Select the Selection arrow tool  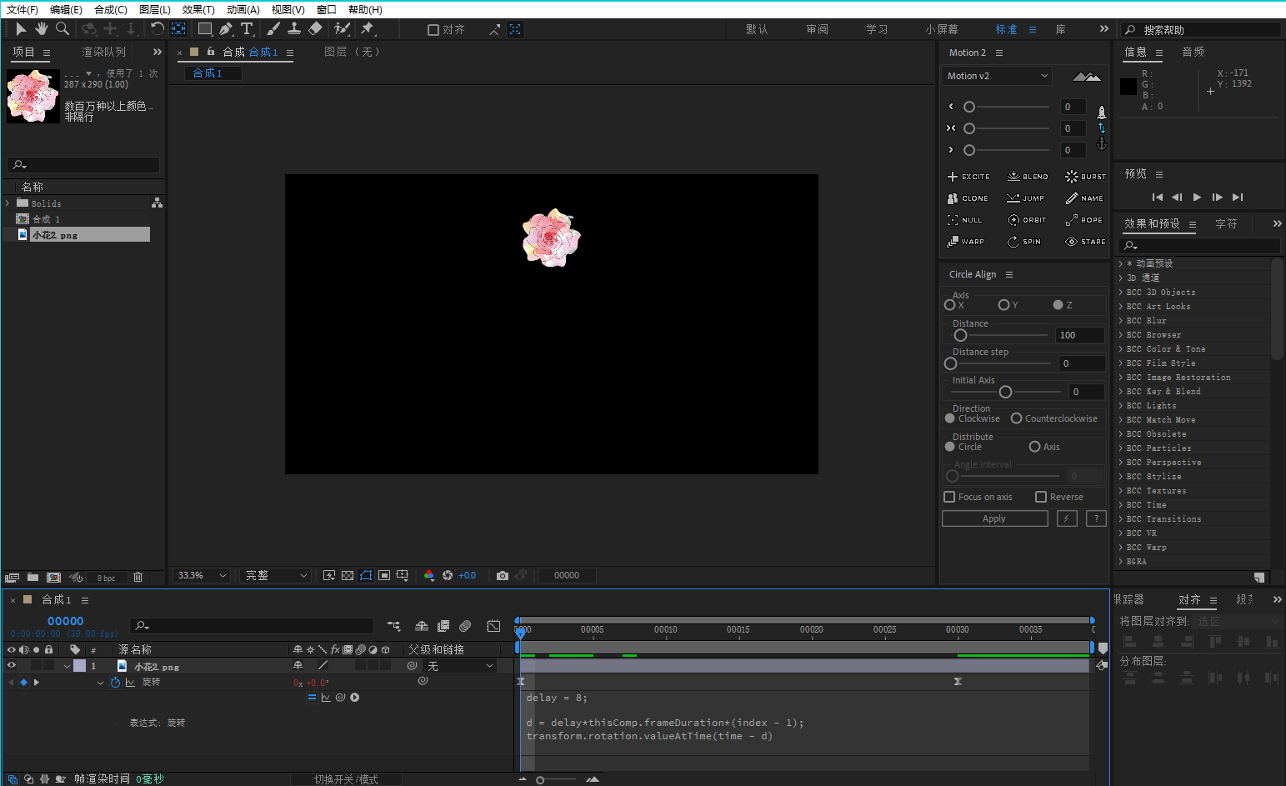[x=21, y=29]
